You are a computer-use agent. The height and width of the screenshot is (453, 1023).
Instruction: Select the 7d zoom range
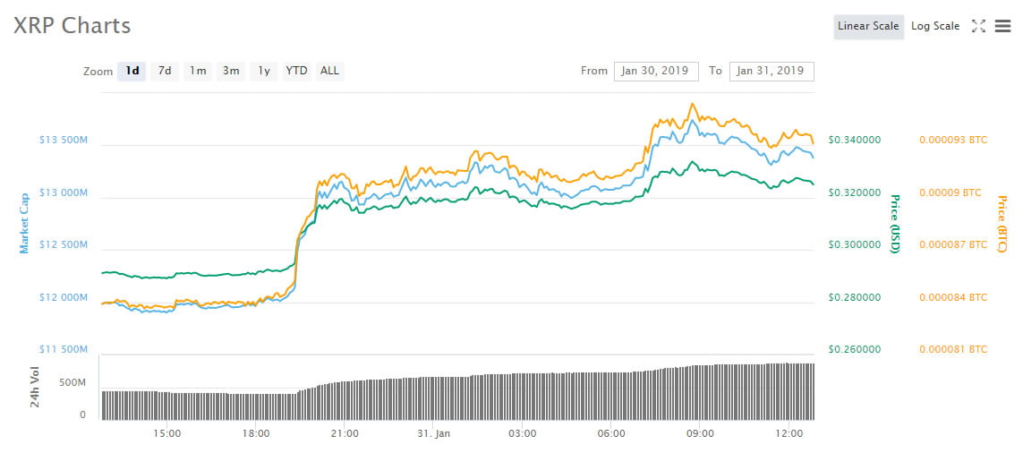point(165,71)
